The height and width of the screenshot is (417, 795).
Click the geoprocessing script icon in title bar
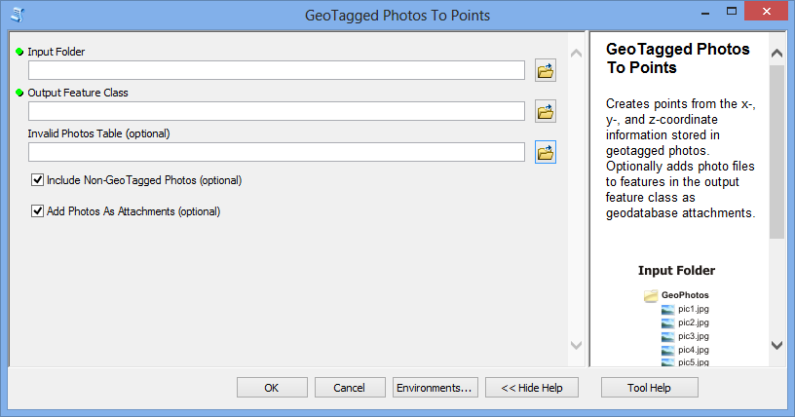[18, 16]
